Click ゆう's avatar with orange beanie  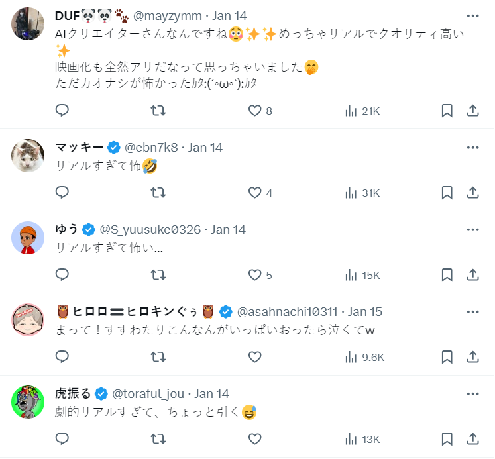point(28,238)
